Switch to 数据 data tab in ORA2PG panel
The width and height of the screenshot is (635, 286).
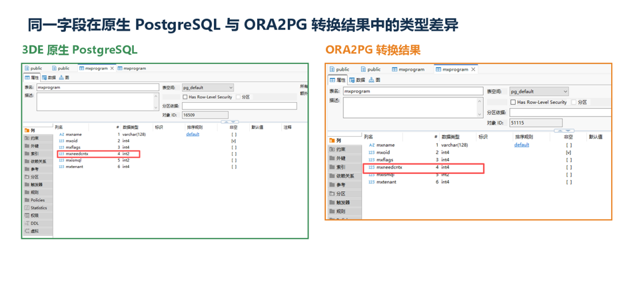tap(357, 80)
